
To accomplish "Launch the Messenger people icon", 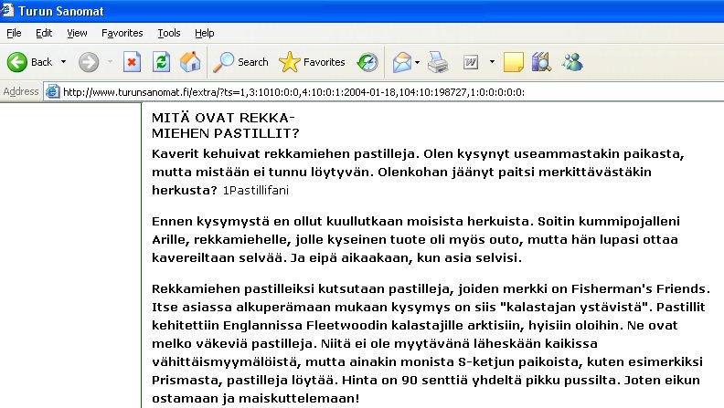I will pos(572,62).
